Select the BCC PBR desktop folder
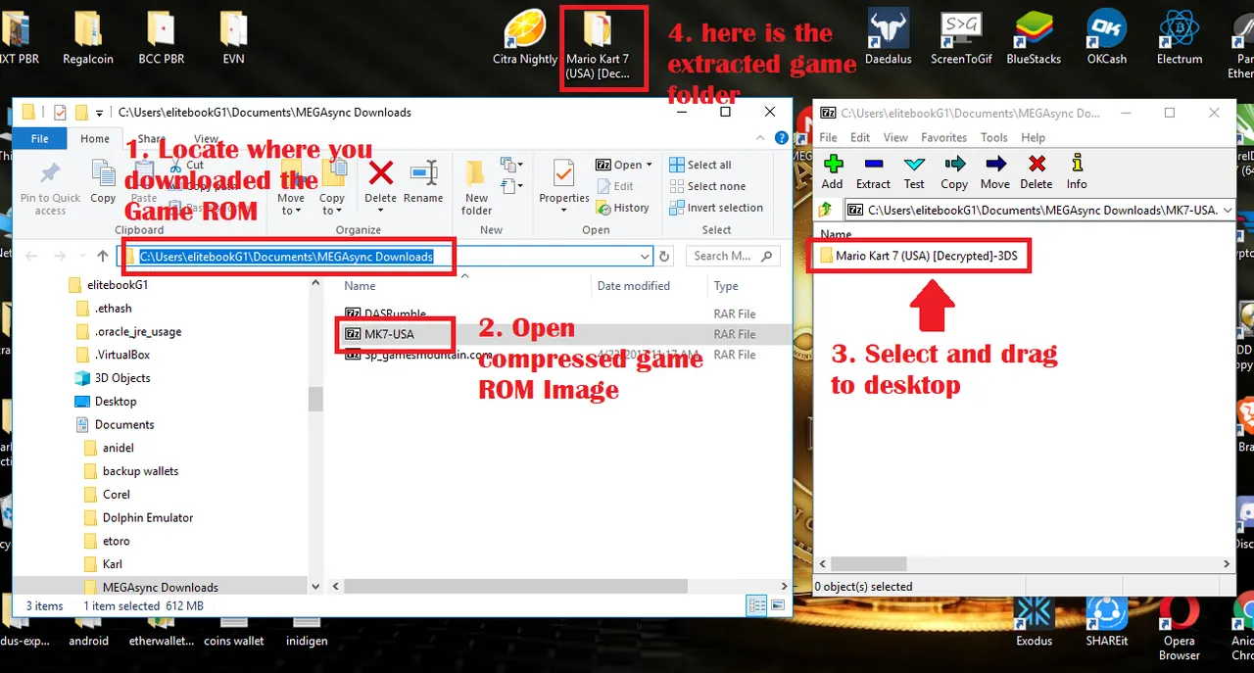Viewport: 1254px width, 673px height. coord(161,39)
